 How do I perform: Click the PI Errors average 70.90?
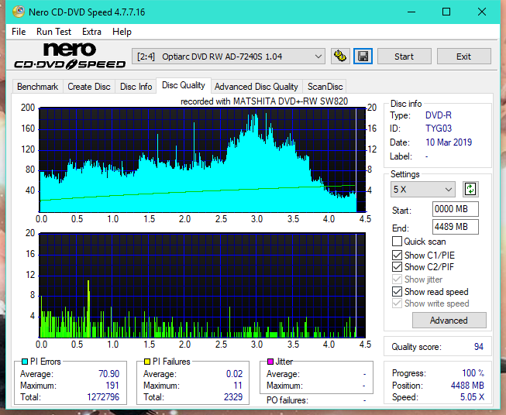point(108,374)
